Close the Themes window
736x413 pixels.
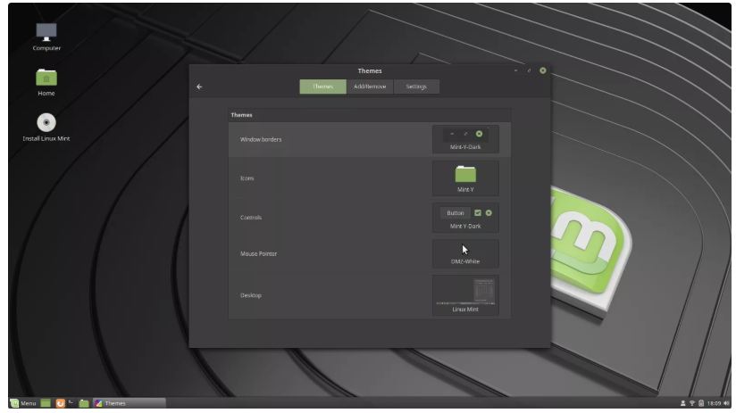pyautogui.click(x=542, y=70)
